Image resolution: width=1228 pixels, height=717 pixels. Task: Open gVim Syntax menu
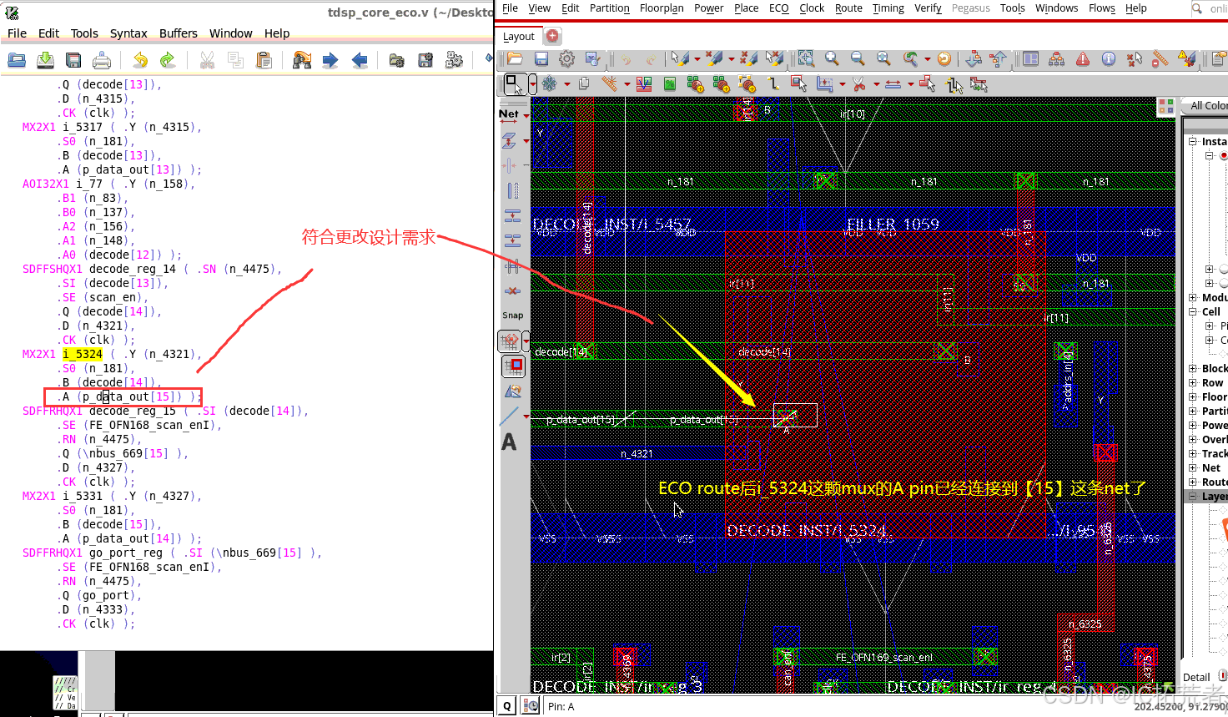pyautogui.click(x=128, y=33)
